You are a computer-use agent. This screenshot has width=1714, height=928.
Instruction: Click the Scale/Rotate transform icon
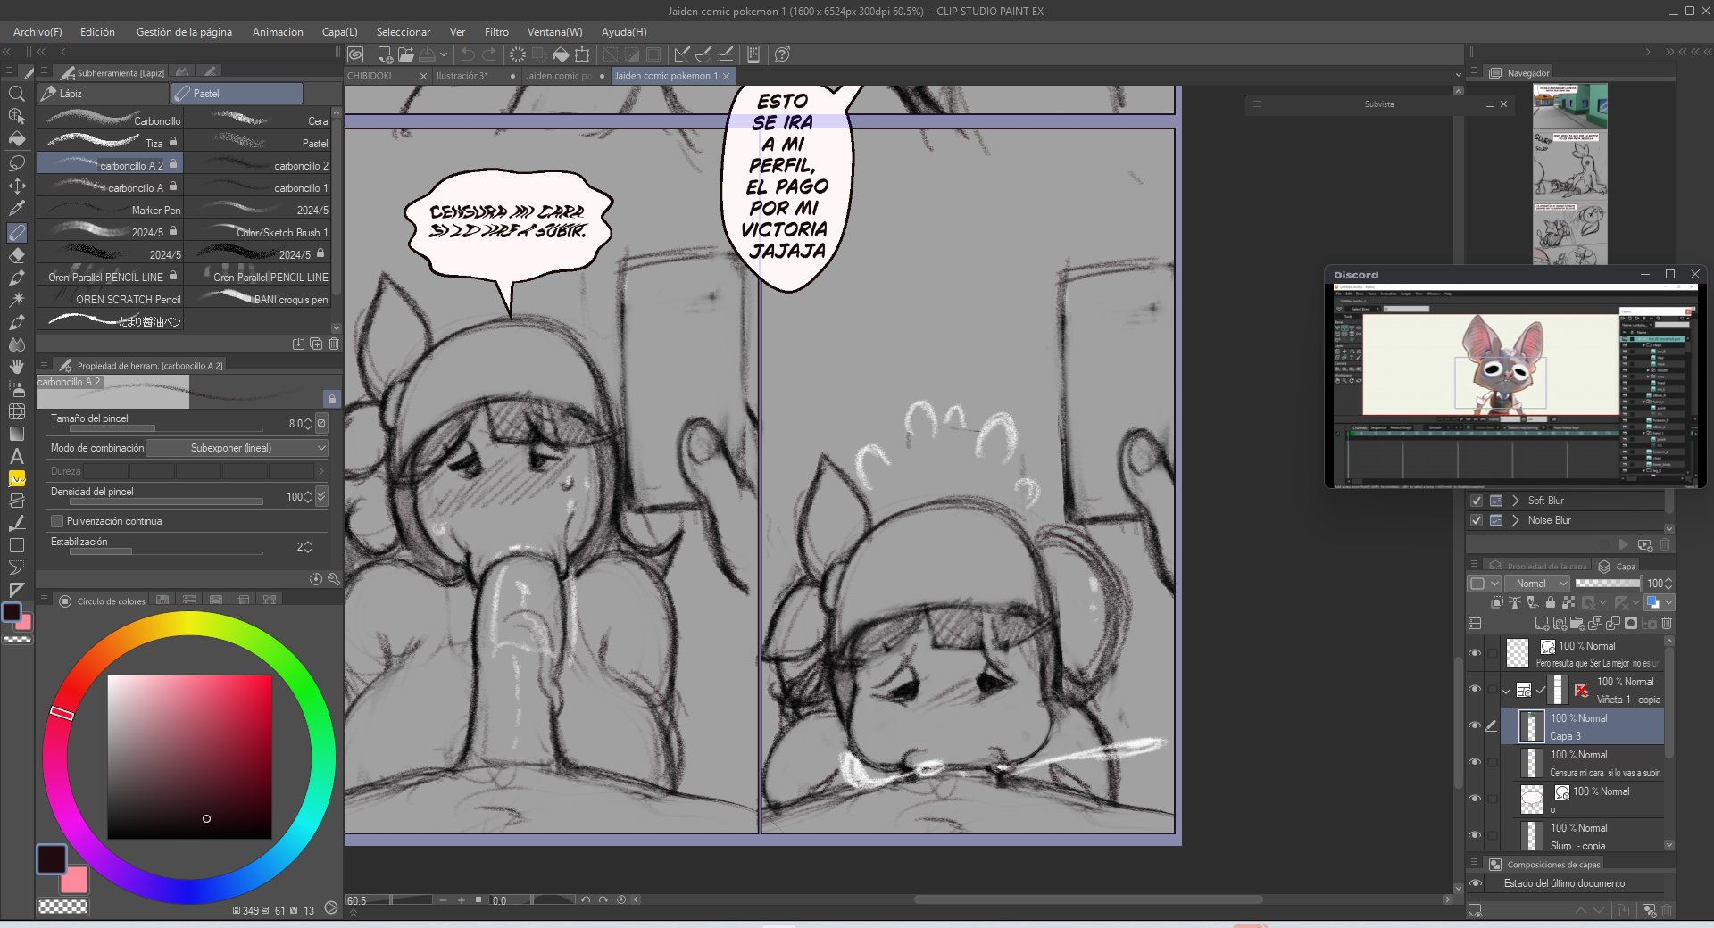click(x=582, y=54)
